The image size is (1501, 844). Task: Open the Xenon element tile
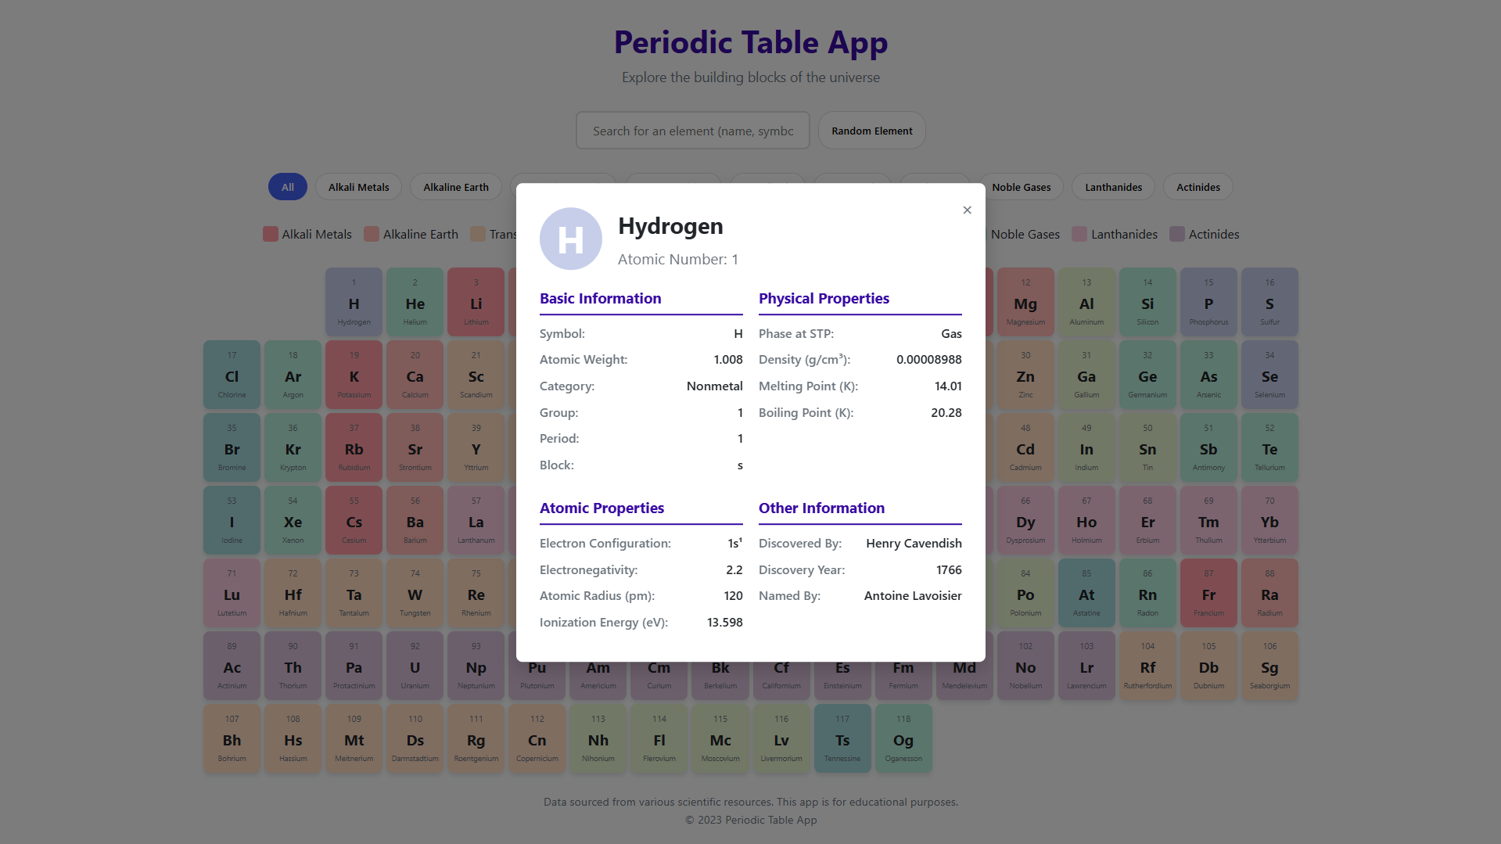point(293,520)
